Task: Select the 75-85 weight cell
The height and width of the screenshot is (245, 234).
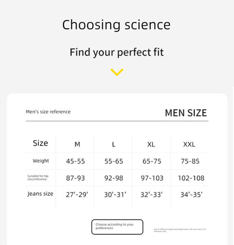Action: click(x=190, y=161)
